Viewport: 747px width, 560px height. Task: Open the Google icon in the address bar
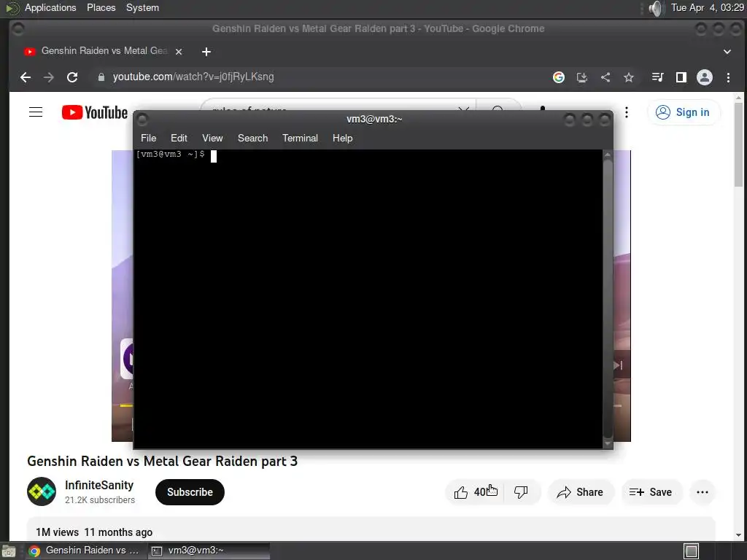coord(558,77)
